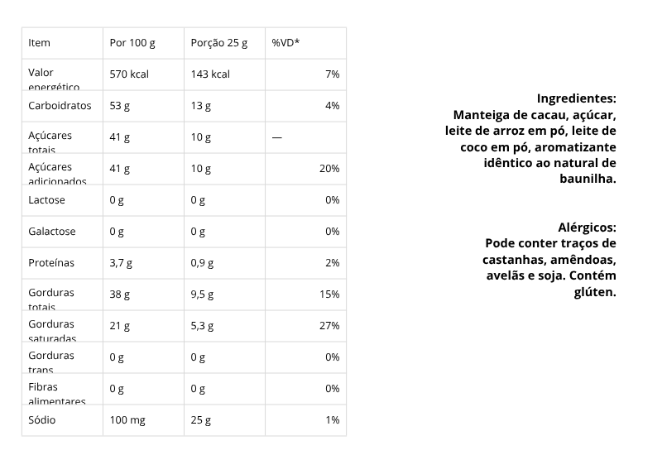Click the "Item" column header

pyautogui.click(x=39, y=43)
